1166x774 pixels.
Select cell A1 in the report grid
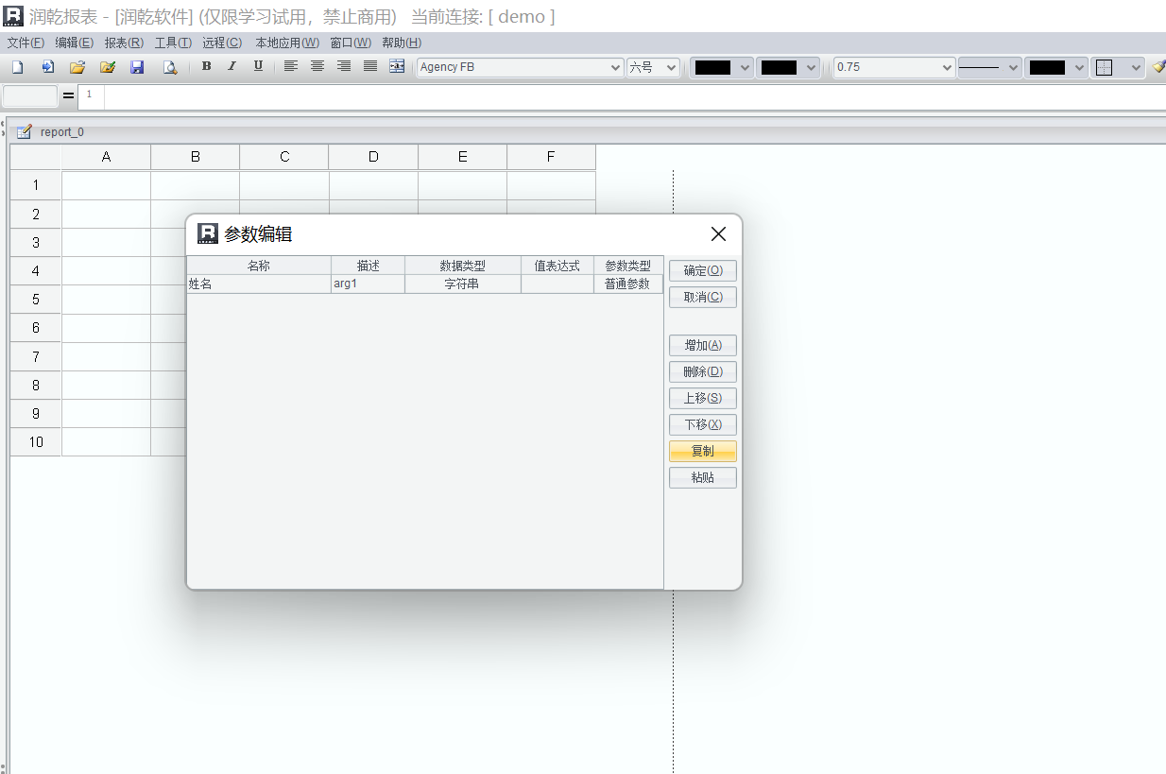106,185
